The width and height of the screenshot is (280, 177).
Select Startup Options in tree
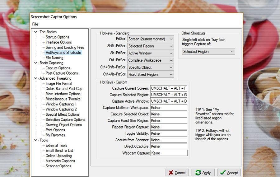(x=57, y=37)
